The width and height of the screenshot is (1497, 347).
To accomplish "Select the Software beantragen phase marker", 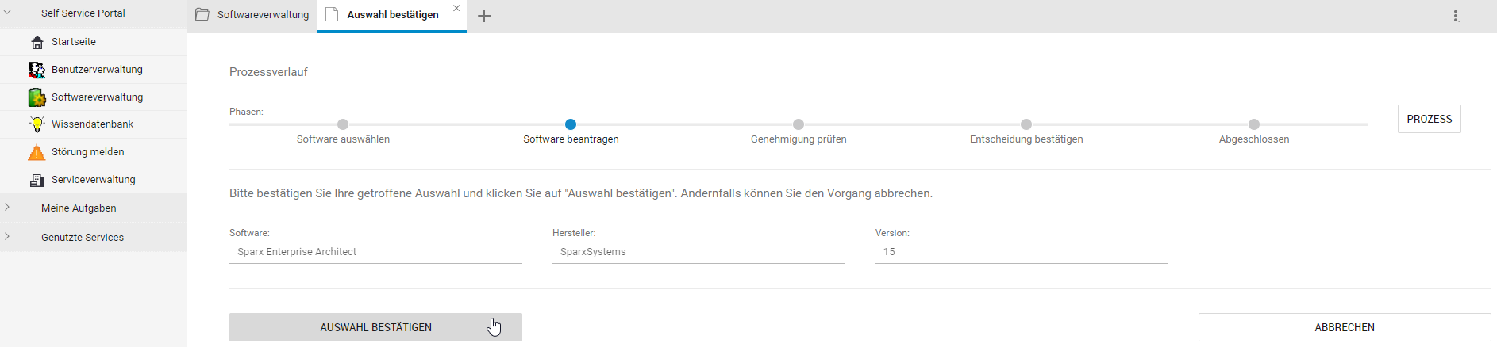I will [x=571, y=124].
